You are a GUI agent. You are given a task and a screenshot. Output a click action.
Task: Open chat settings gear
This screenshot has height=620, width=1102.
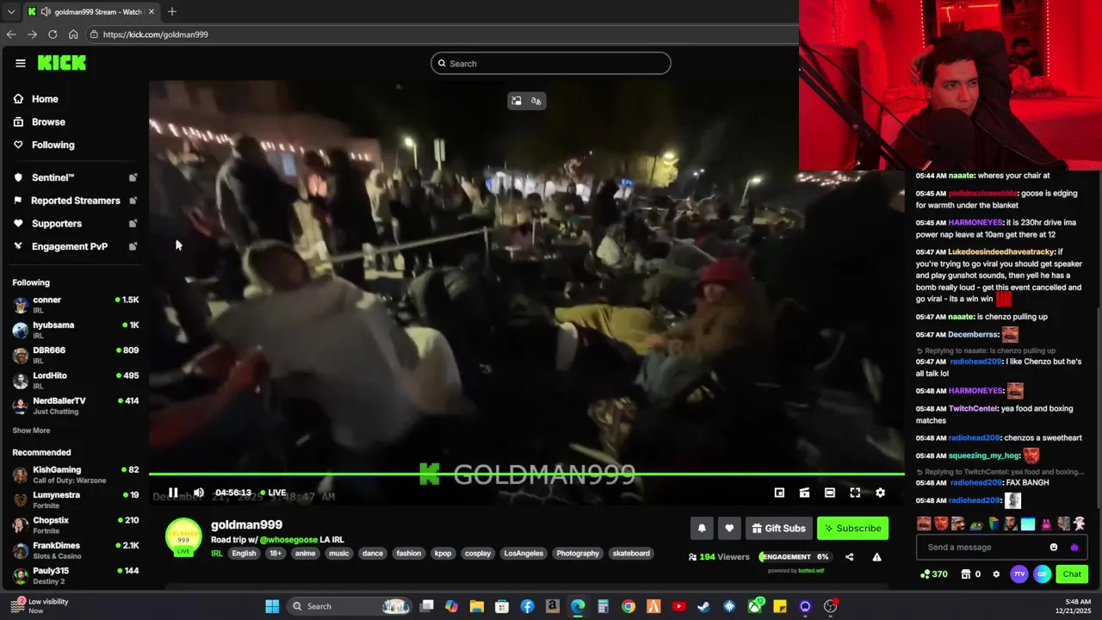996,574
